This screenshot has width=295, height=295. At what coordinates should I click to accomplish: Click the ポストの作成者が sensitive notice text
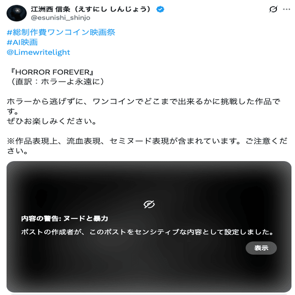[148, 232]
